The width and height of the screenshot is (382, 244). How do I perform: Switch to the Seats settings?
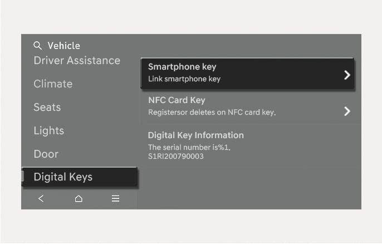pyautogui.click(x=47, y=107)
